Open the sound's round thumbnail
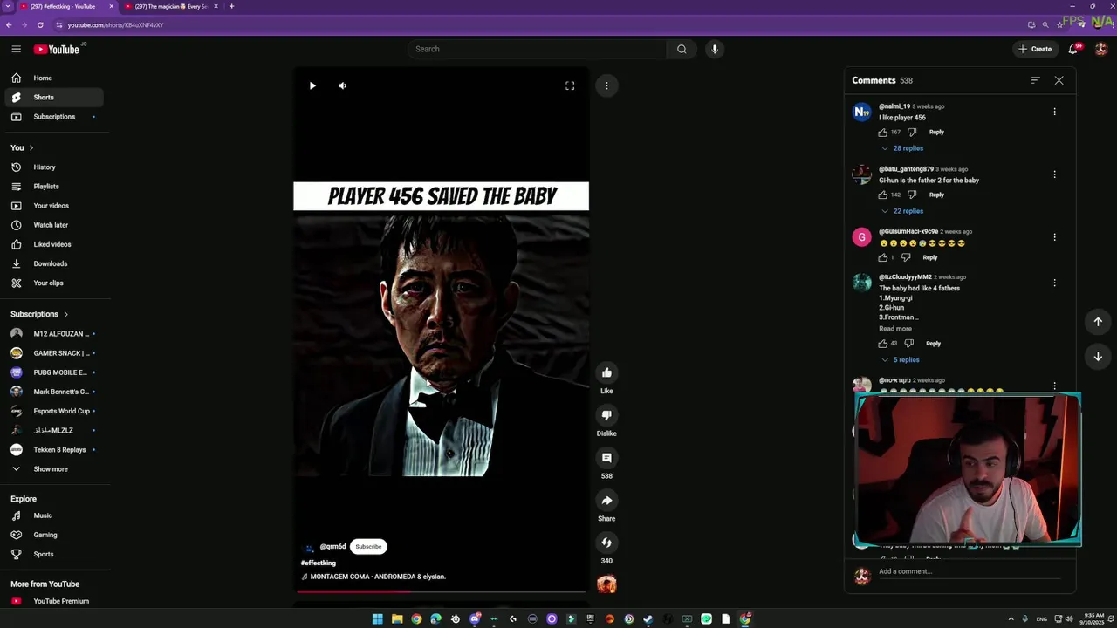The width and height of the screenshot is (1117, 628). point(606,584)
